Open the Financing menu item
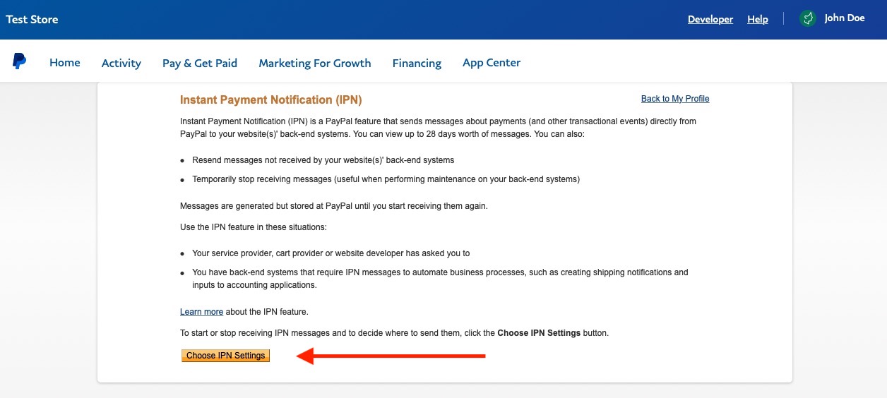887x398 pixels. click(417, 63)
